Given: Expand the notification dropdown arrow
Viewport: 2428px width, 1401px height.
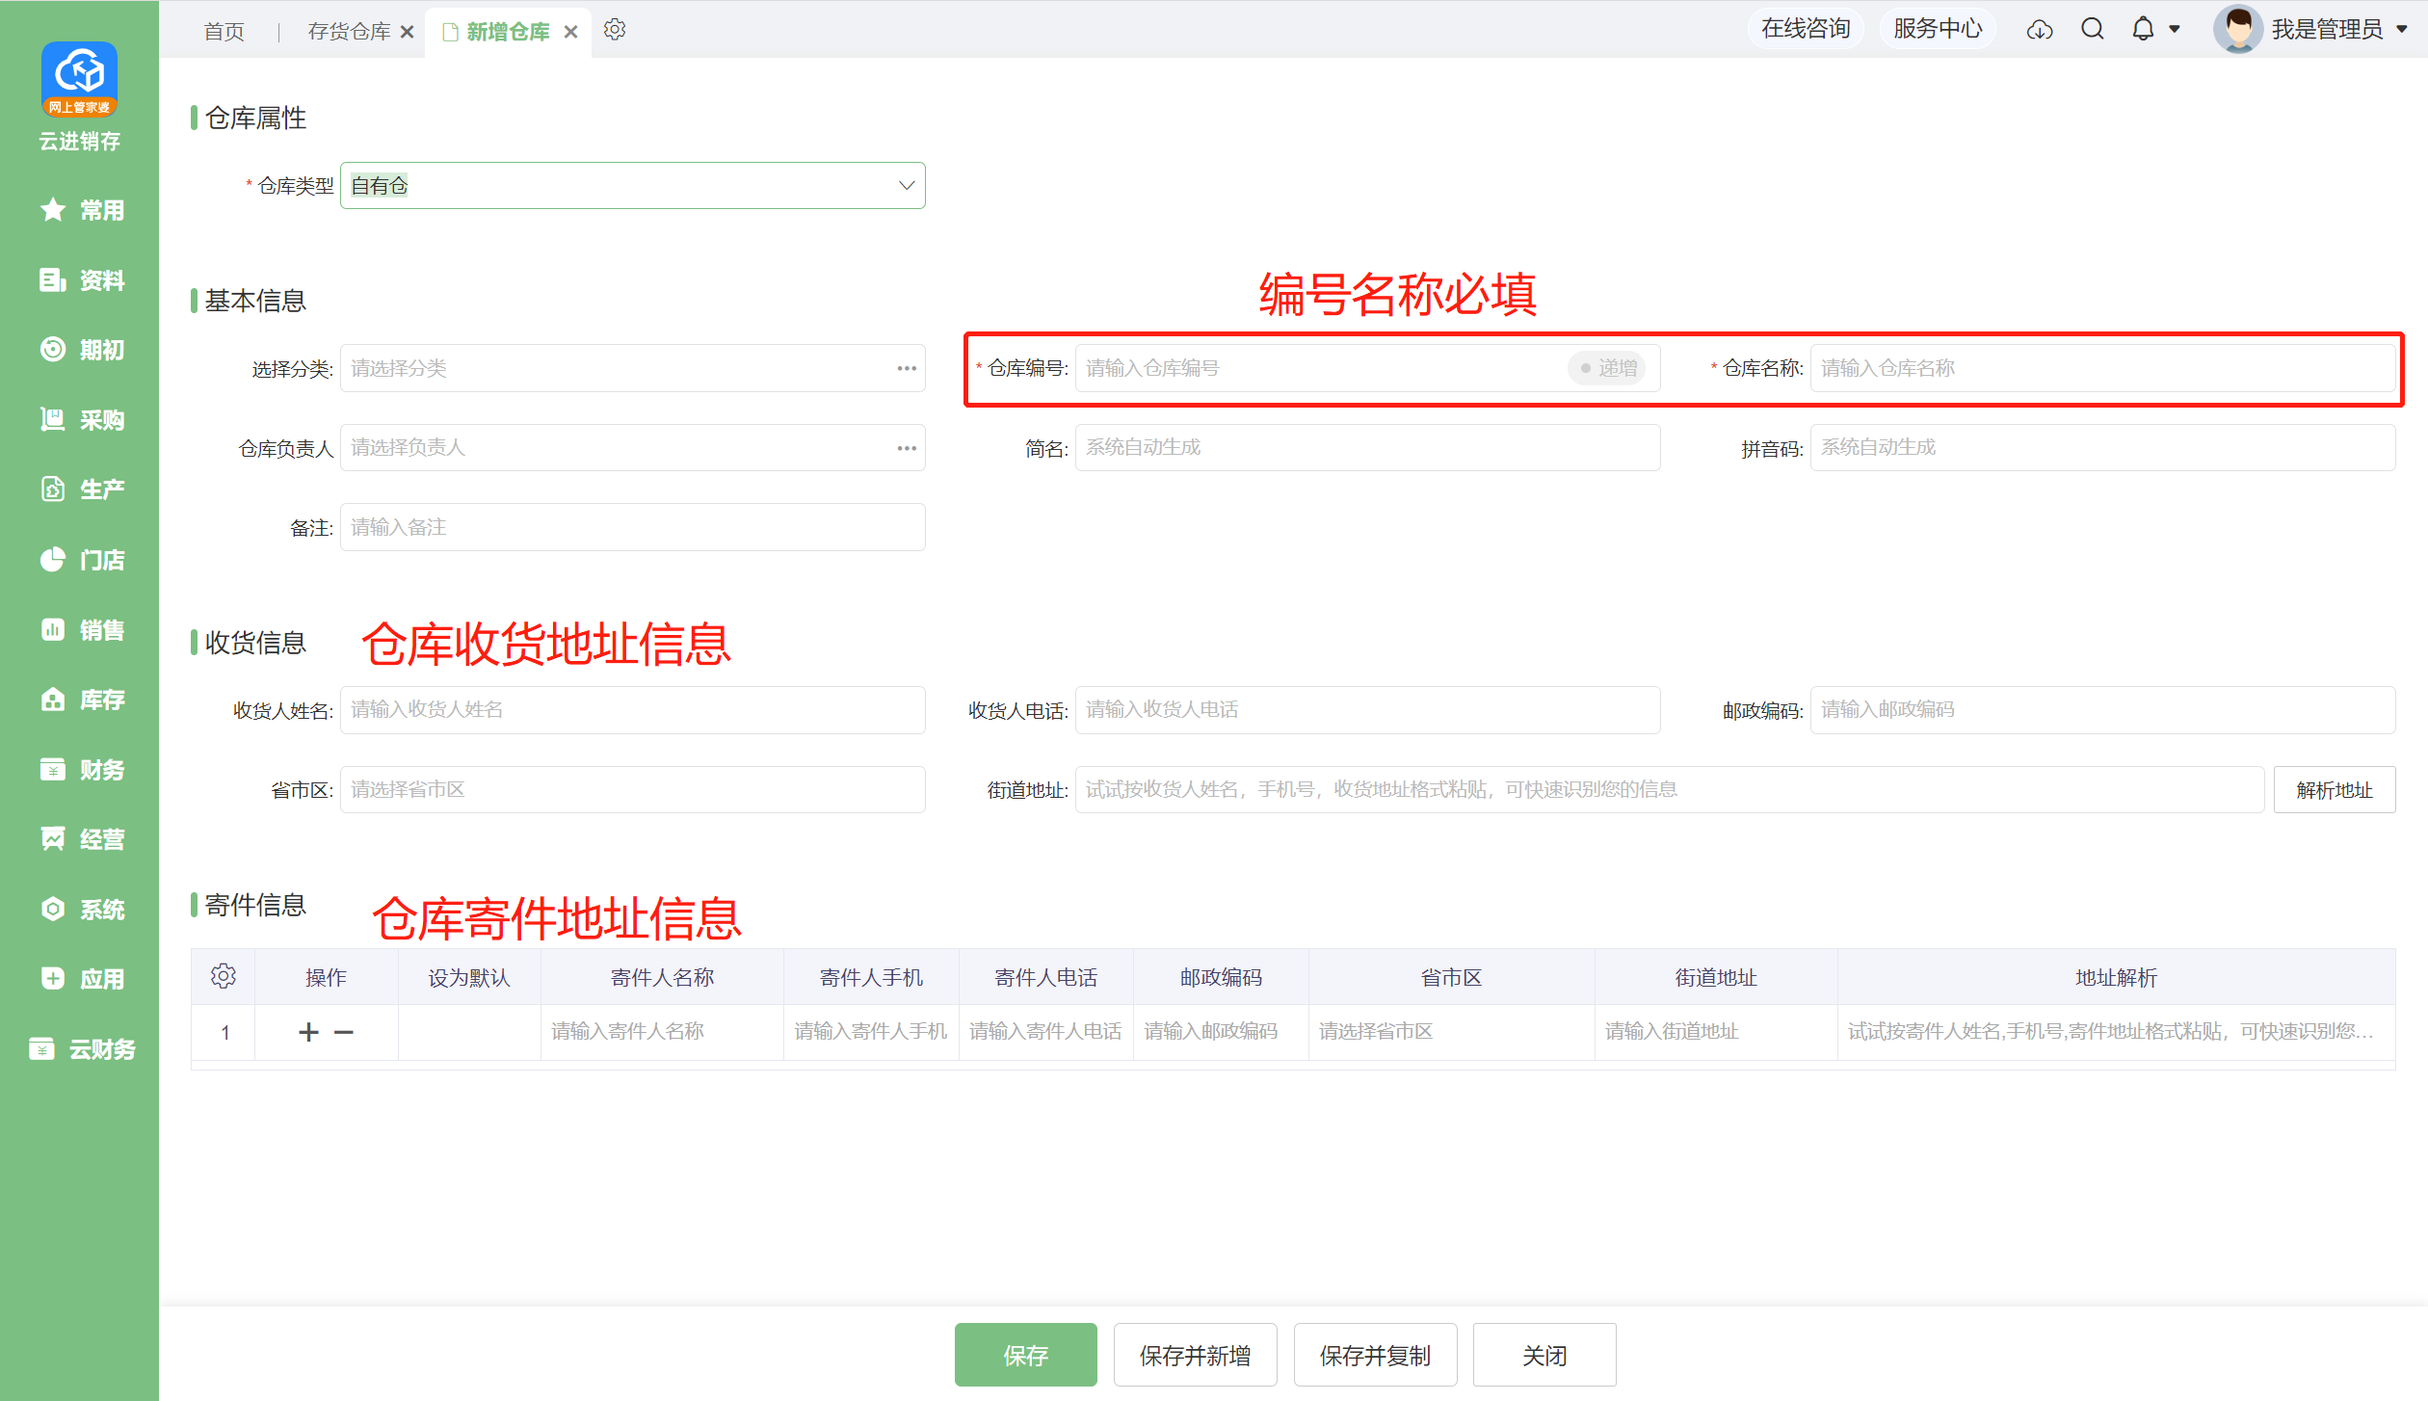Looking at the screenshot, I should click(x=2175, y=30).
